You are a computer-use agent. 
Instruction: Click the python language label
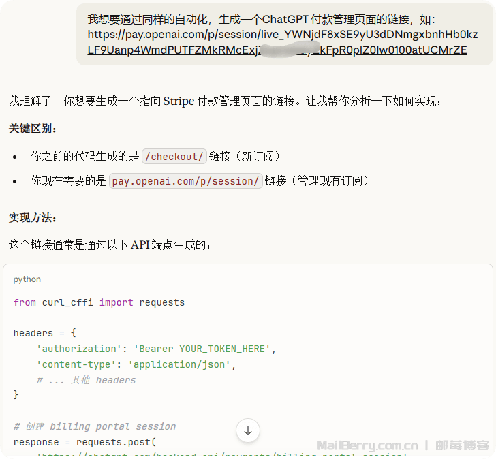(27, 279)
